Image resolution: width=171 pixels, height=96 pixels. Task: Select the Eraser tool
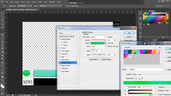tap(2, 49)
